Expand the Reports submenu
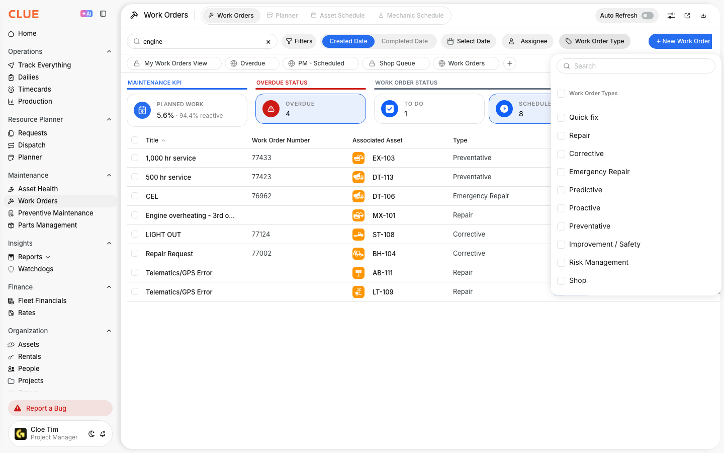The image size is (724, 453). click(48, 257)
